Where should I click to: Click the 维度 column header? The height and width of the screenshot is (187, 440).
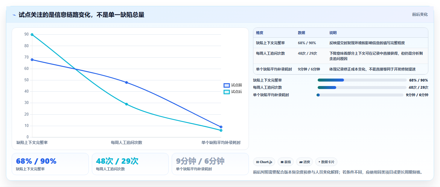coord(260,33)
